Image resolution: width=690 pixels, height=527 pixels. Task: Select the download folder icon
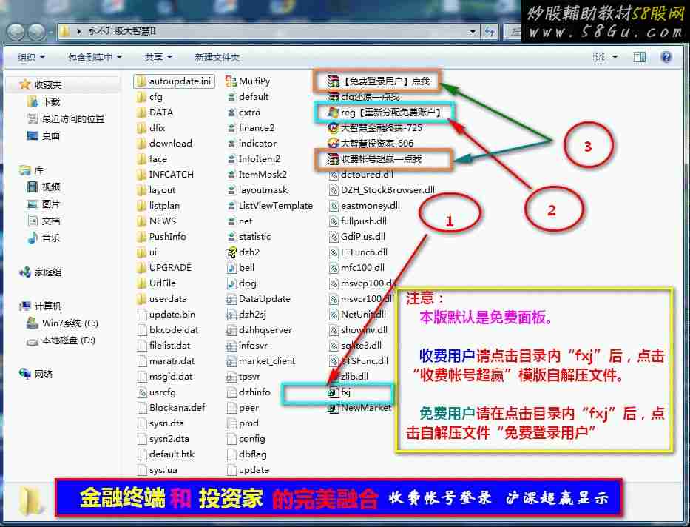pyautogui.click(x=141, y=144)
